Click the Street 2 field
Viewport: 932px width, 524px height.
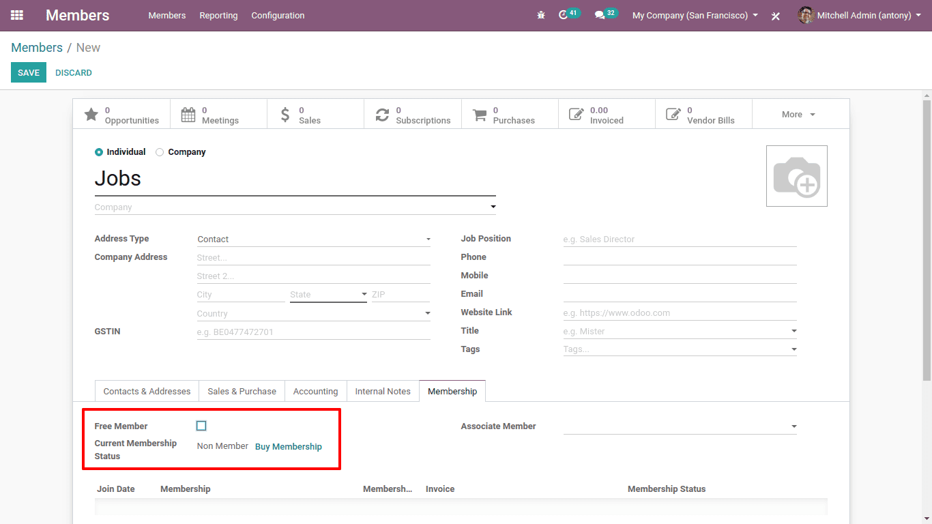[314, 276]
